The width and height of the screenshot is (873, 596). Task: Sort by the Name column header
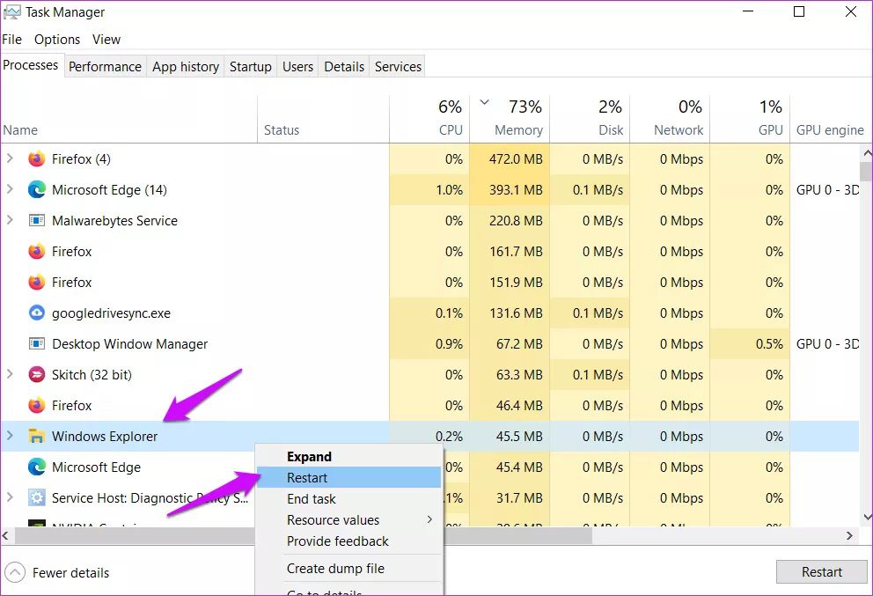(128, 119)
